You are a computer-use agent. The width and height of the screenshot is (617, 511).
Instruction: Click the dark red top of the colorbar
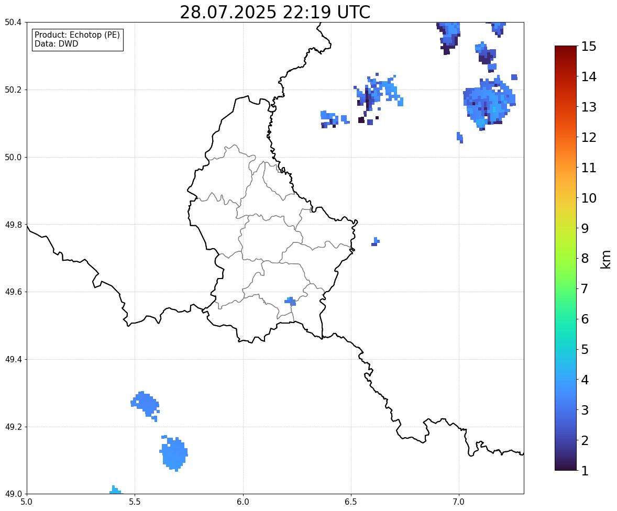(566, 51)
